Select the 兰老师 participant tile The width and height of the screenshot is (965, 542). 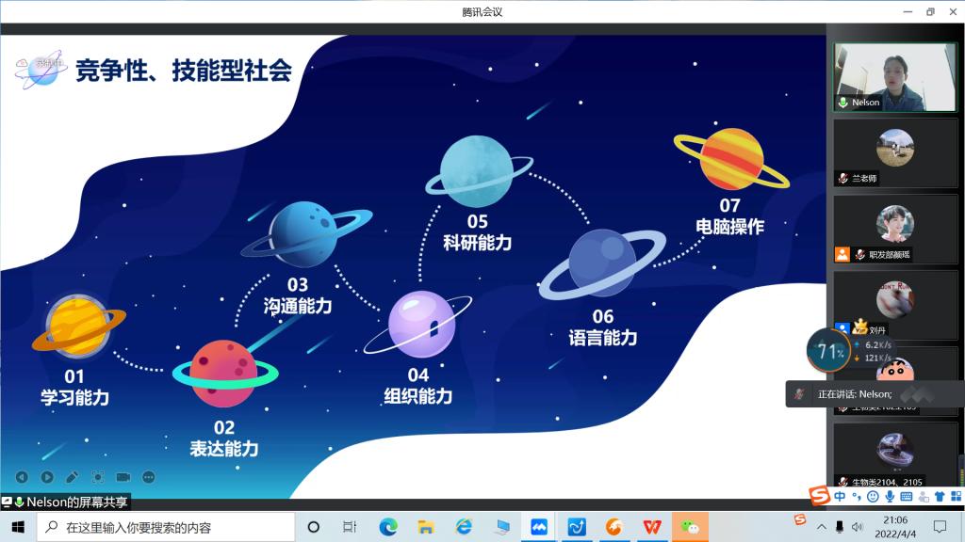pos(894,151)
